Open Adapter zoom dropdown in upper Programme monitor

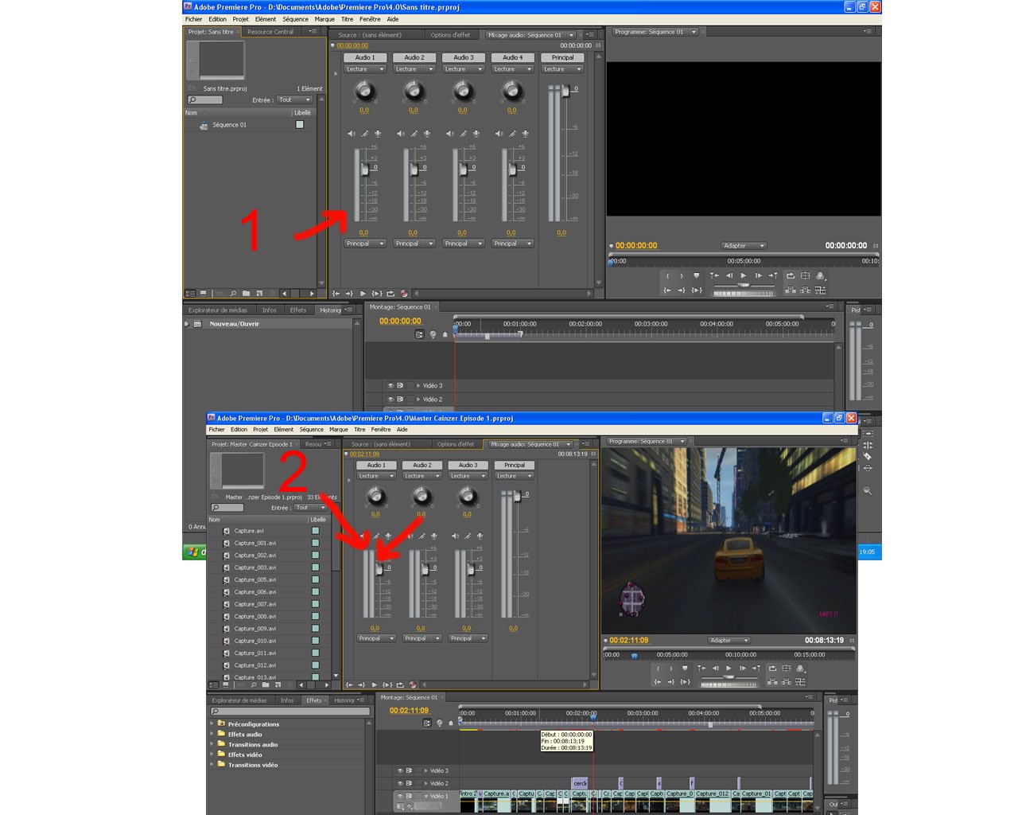click(744, 246)
